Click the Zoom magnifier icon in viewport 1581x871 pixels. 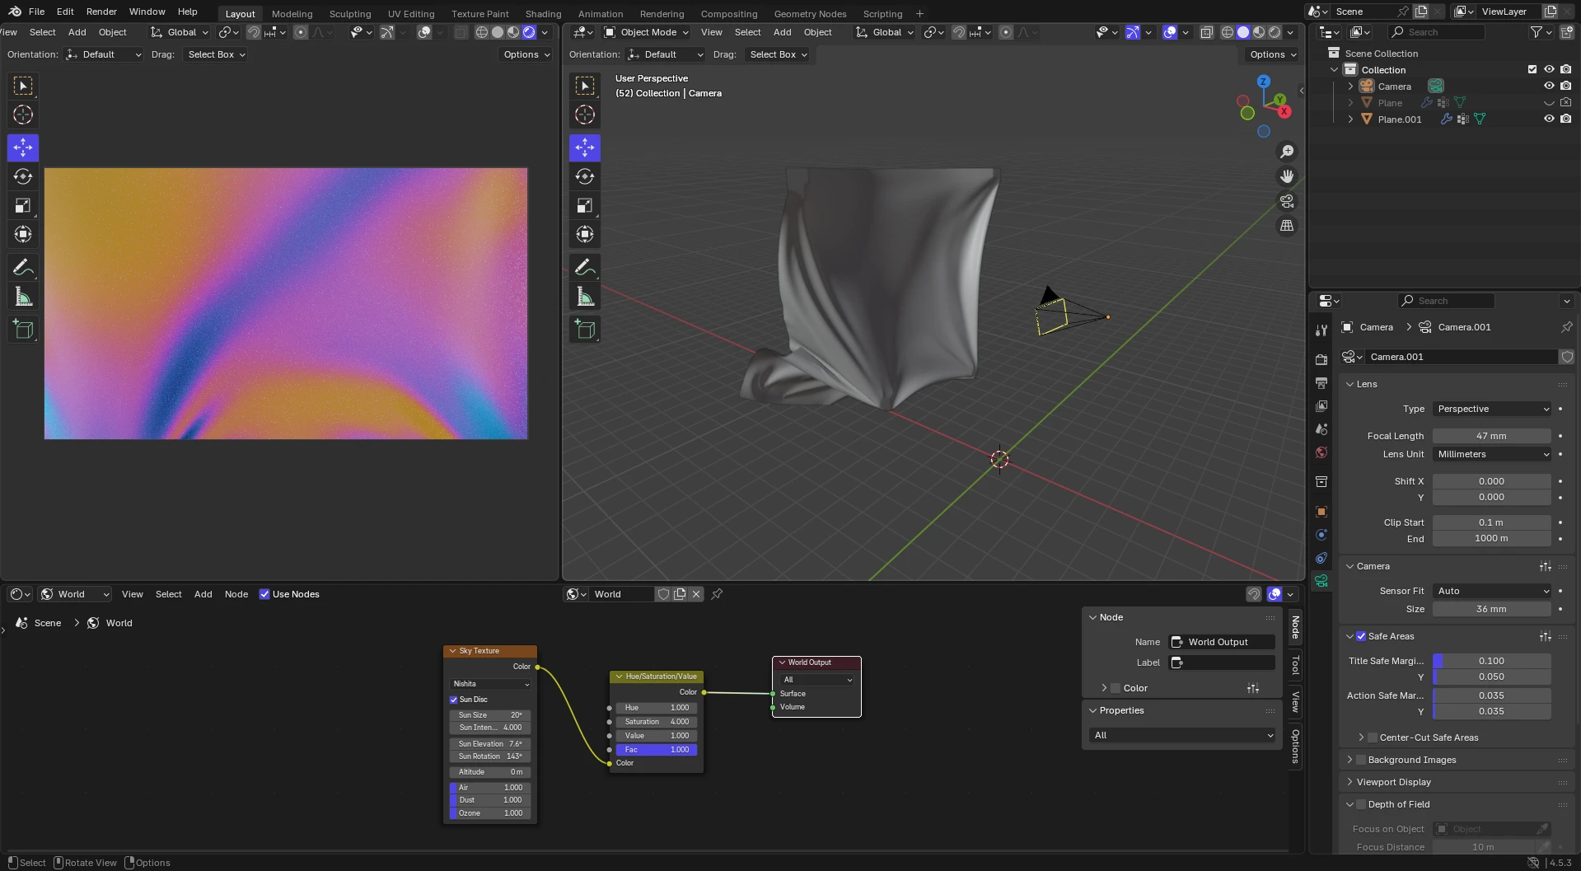(x=1286, y=151)
